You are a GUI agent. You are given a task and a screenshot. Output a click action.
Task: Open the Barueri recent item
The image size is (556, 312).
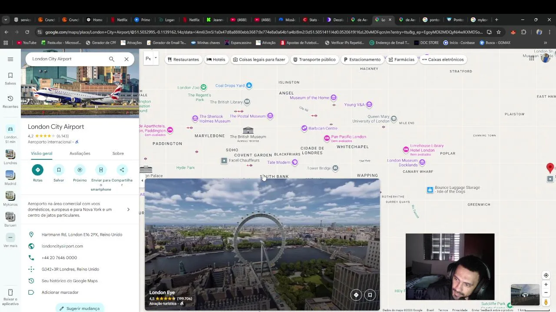(10, 219)
